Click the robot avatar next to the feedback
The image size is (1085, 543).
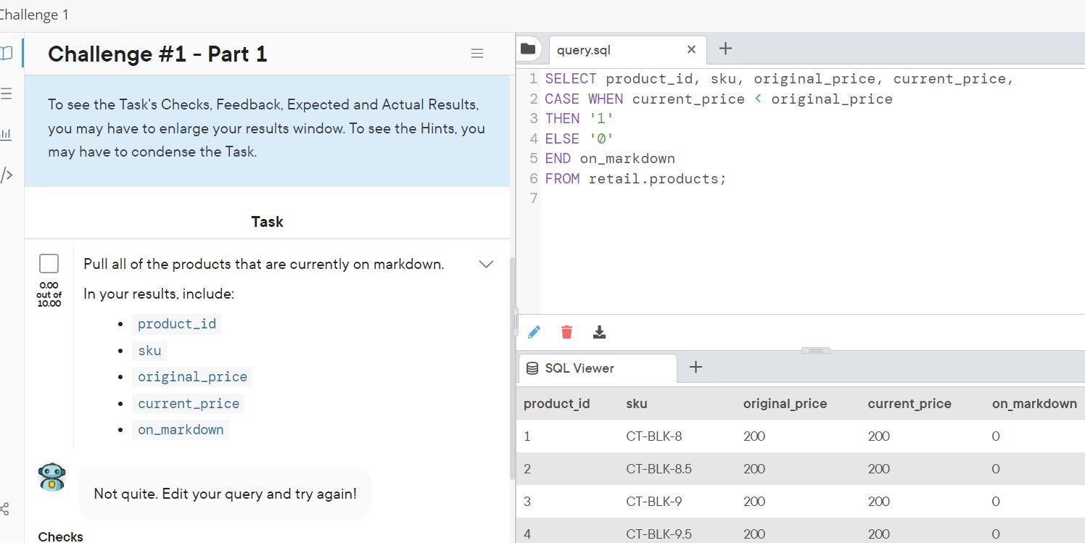[x=51, y=477]
